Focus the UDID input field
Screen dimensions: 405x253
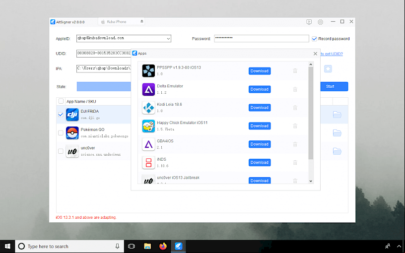point(104,54)
